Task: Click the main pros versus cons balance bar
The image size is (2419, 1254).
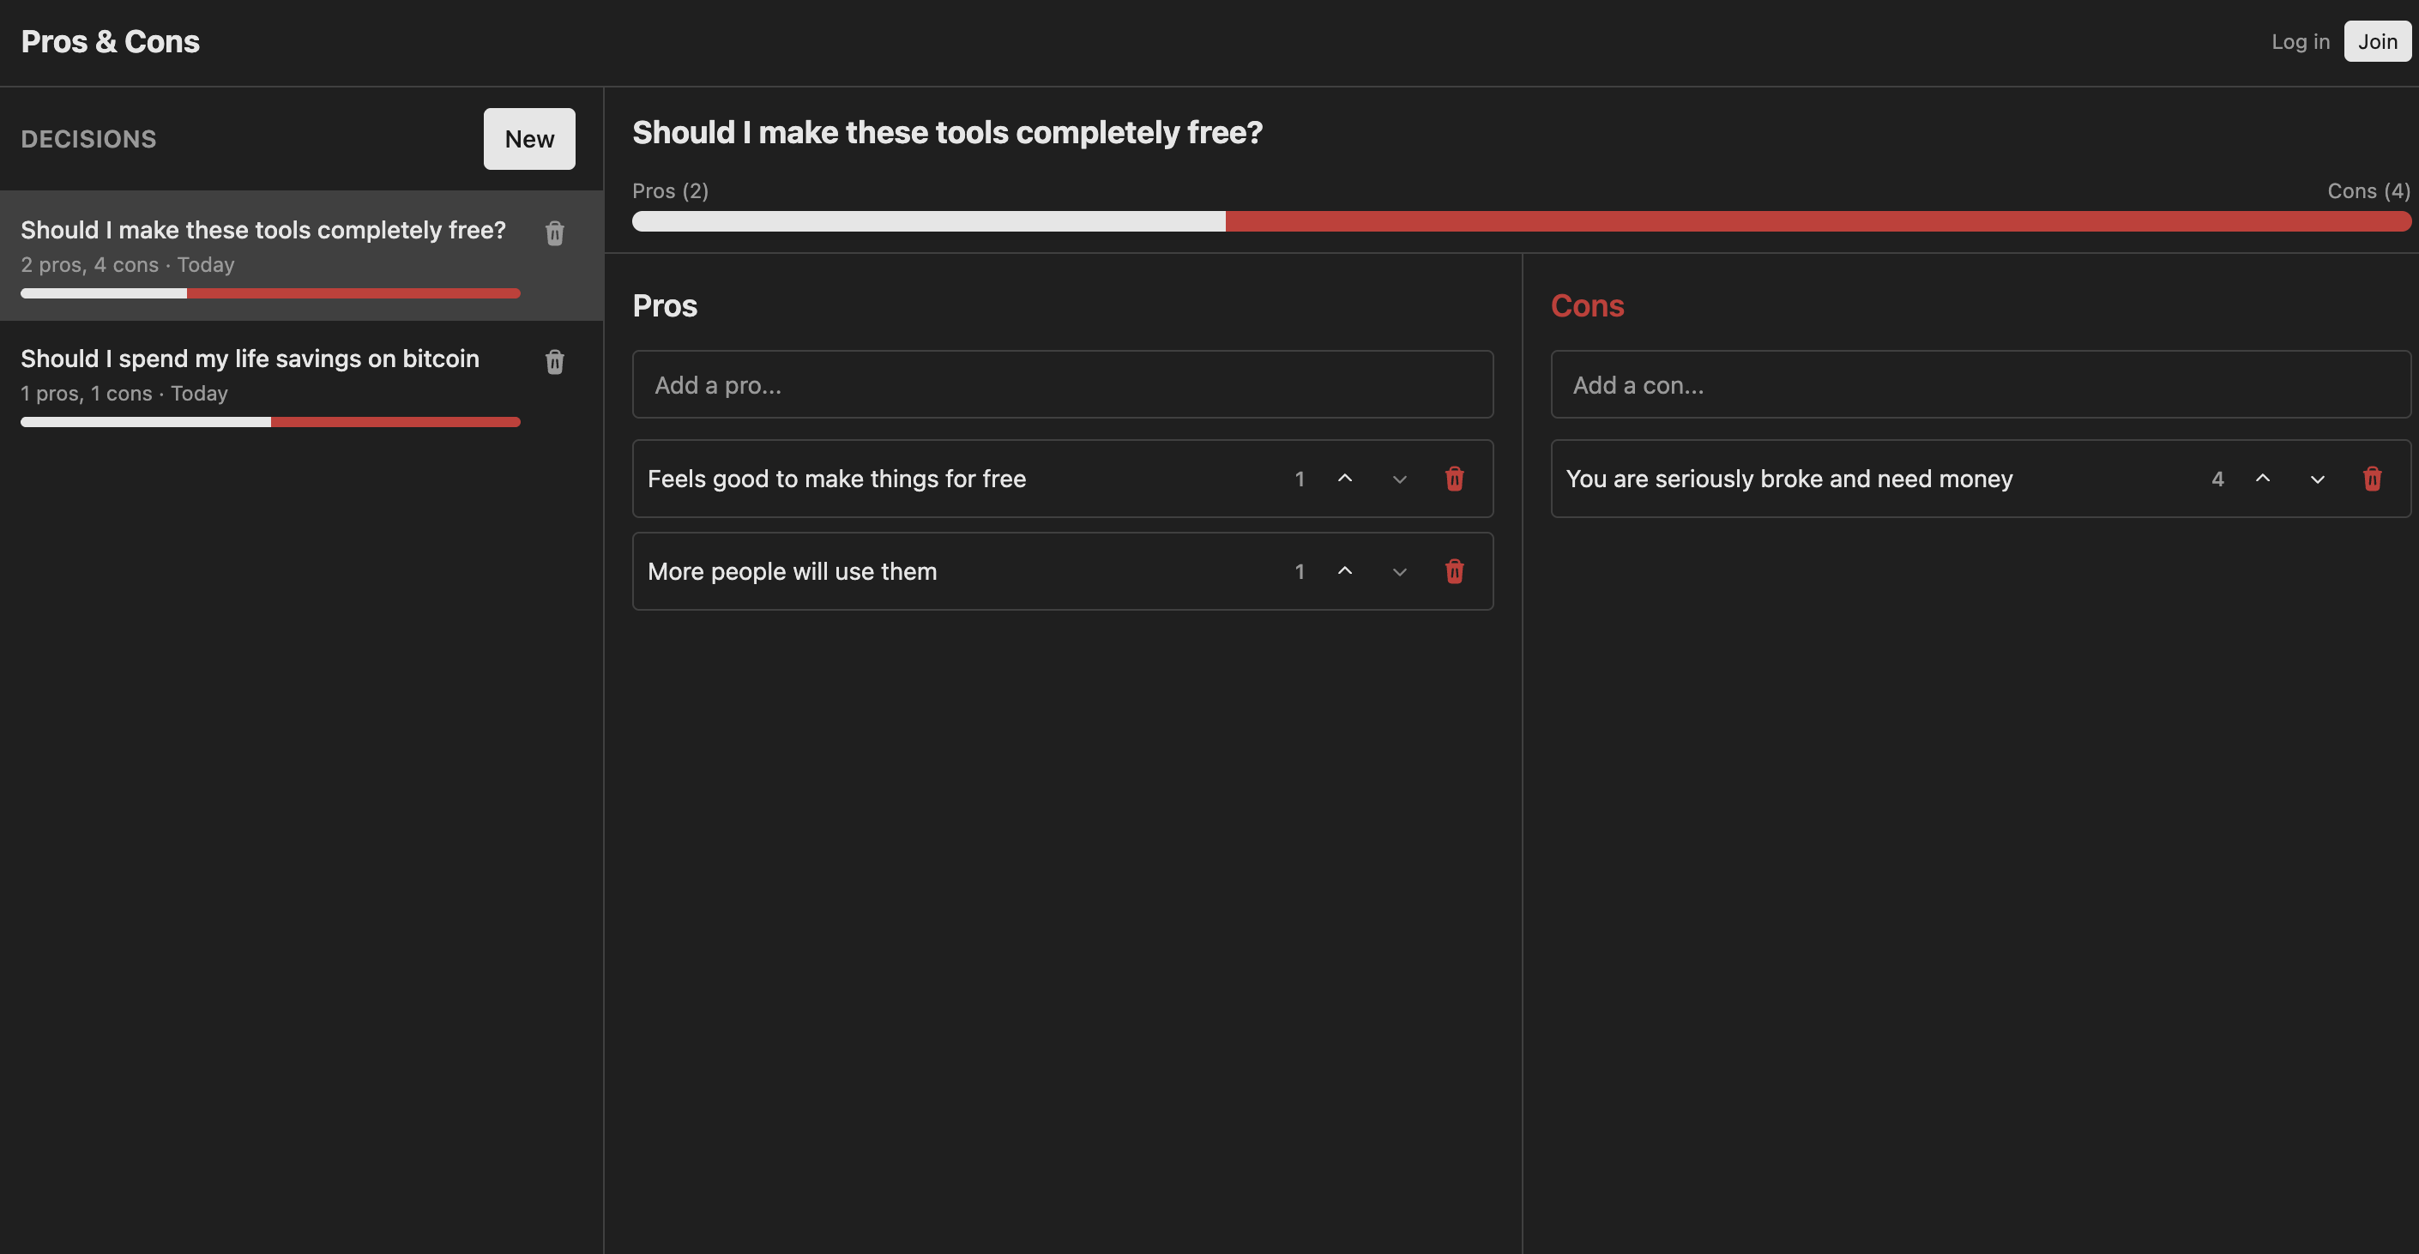Action: [1521, 221]
